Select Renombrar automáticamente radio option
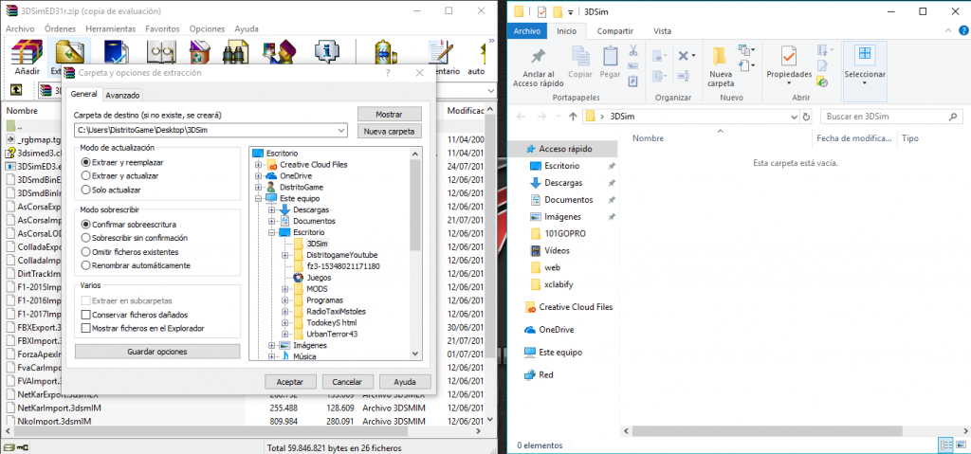Image resolution: width=971 pixels, height=454 pixels. pyautogui.click(x=86, y=265)
